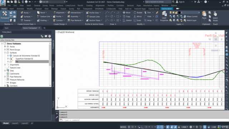Click the Plot printer icon in quick access toolbar
Viewport: 229px width, 129px height.
pyautogui.click(x=26, y=2)
